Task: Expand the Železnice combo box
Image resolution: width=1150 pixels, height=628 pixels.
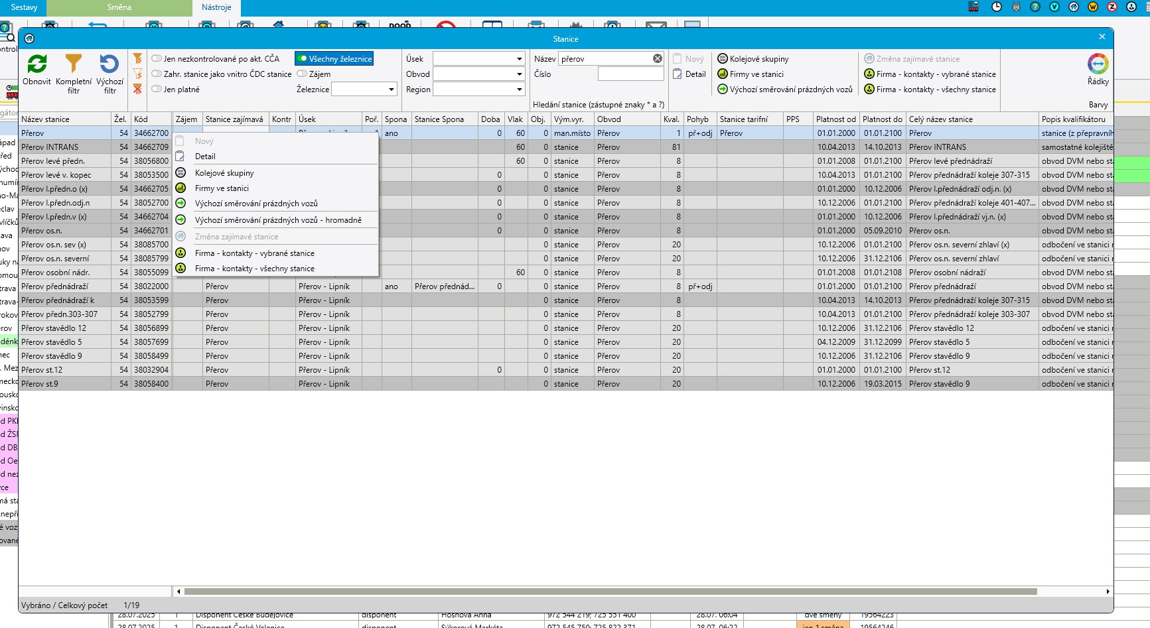Action: tap(391, 90)
